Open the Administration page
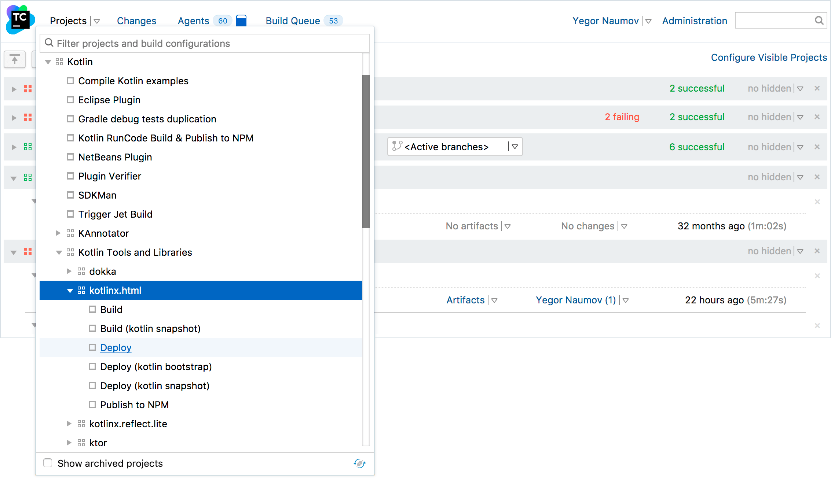 click(x=694, y=21)
